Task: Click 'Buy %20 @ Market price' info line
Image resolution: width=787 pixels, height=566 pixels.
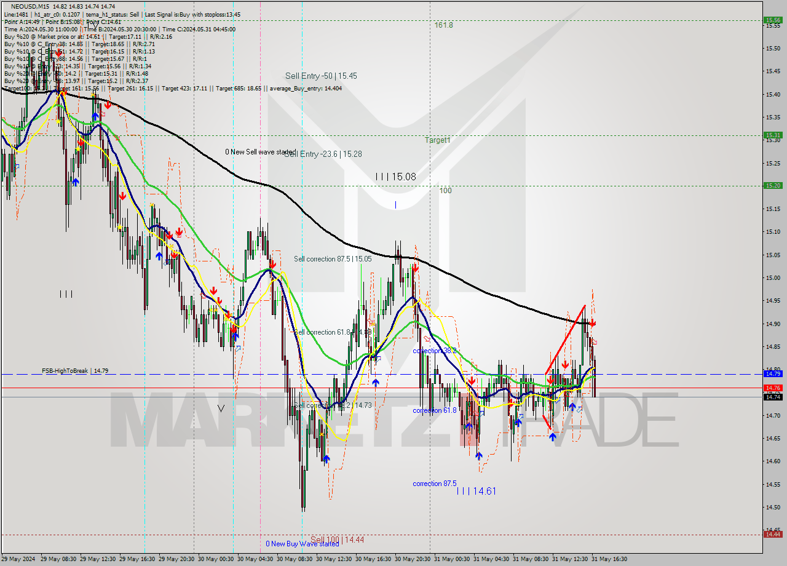Action: 88,36
